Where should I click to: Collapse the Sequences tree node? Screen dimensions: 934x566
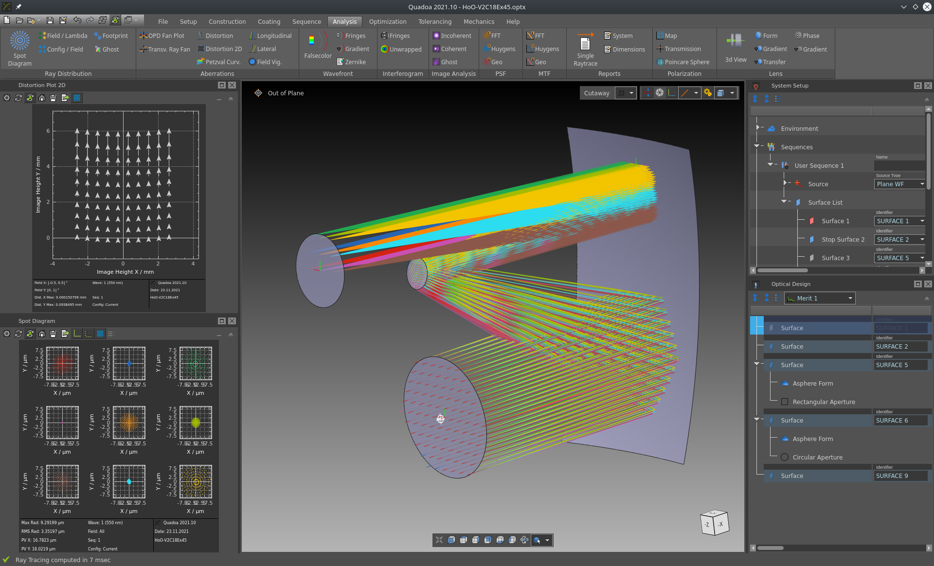point(756,146)
